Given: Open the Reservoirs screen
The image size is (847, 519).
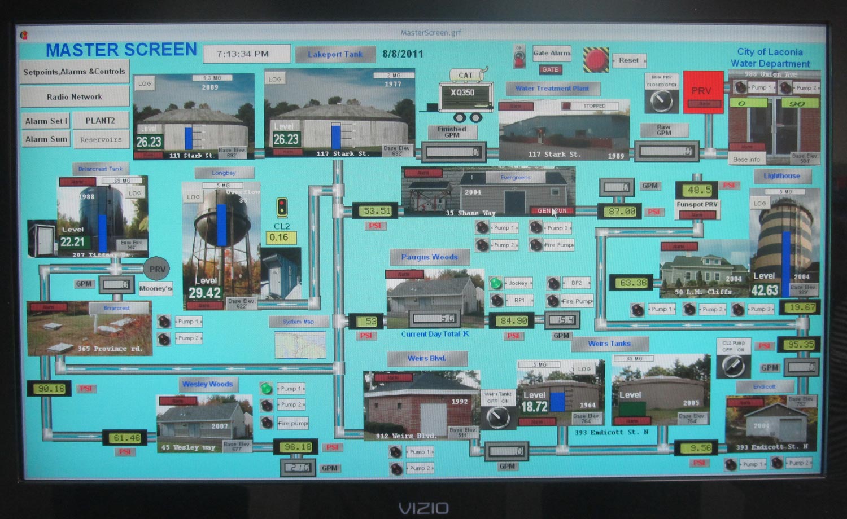Looking at the screenshot, I should [x=101, y=139].
